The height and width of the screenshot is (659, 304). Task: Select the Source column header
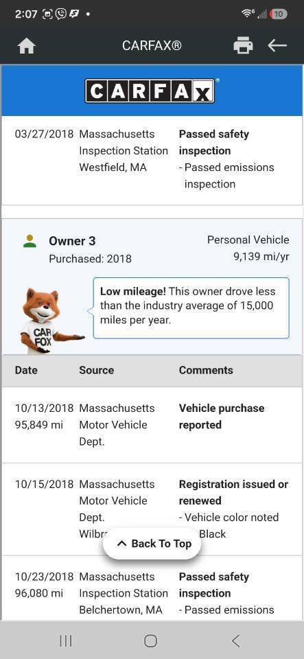(x=97, y=370)
